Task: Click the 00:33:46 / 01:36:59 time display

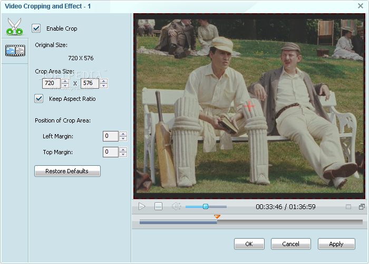Action: [286, 207]
